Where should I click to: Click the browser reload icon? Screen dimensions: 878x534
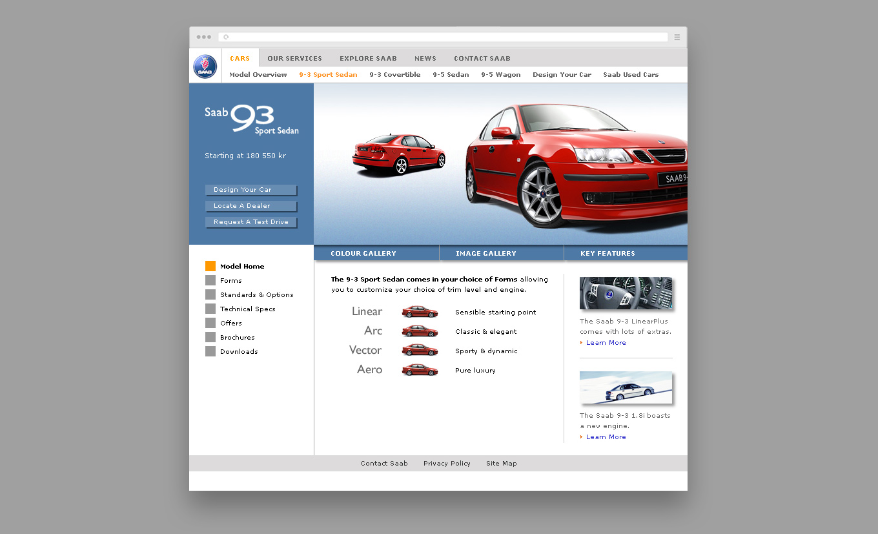[226, 37]
